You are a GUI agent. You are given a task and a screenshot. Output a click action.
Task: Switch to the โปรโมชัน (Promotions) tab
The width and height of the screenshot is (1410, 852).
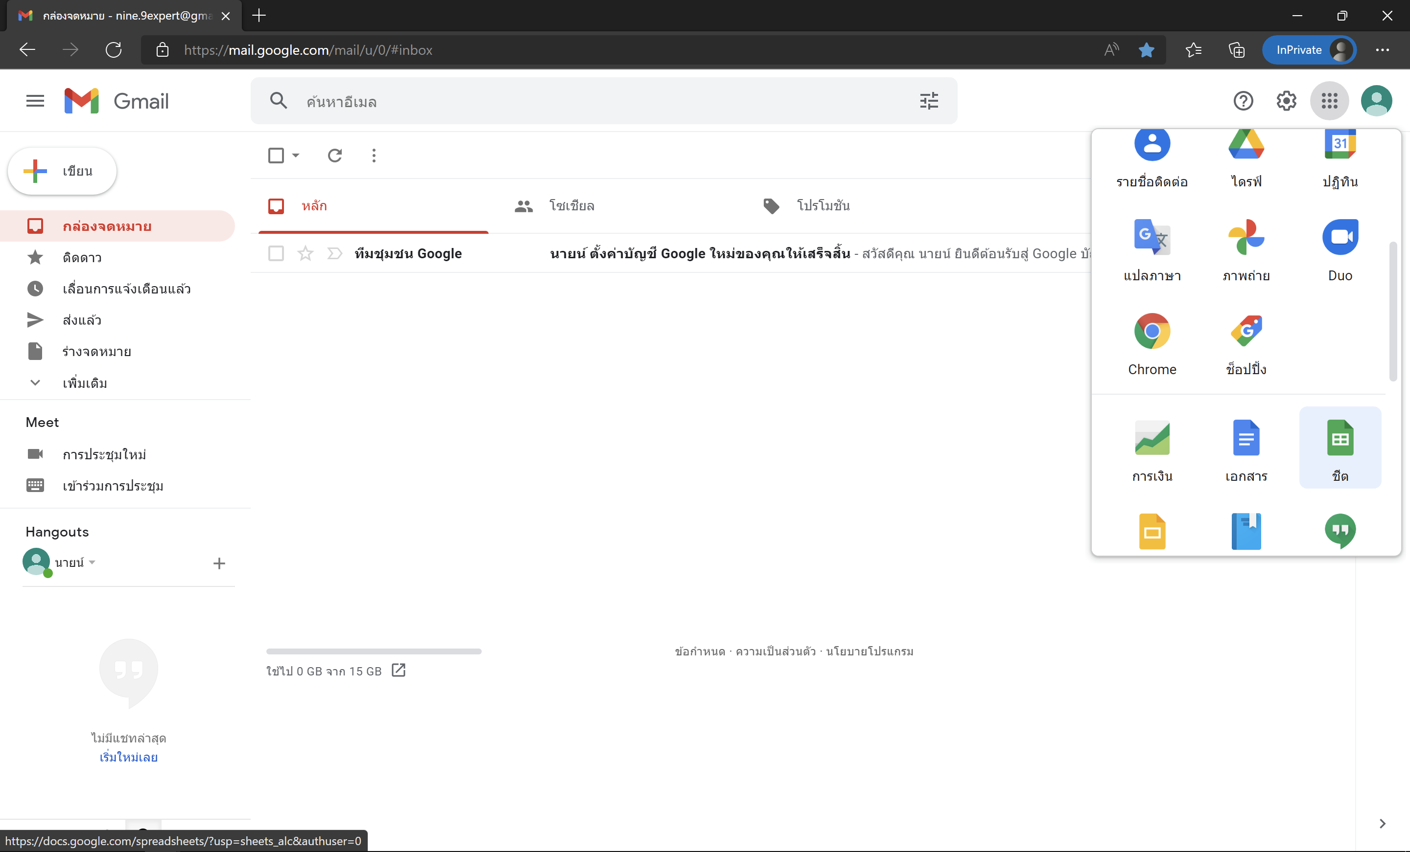pos(822,206)
